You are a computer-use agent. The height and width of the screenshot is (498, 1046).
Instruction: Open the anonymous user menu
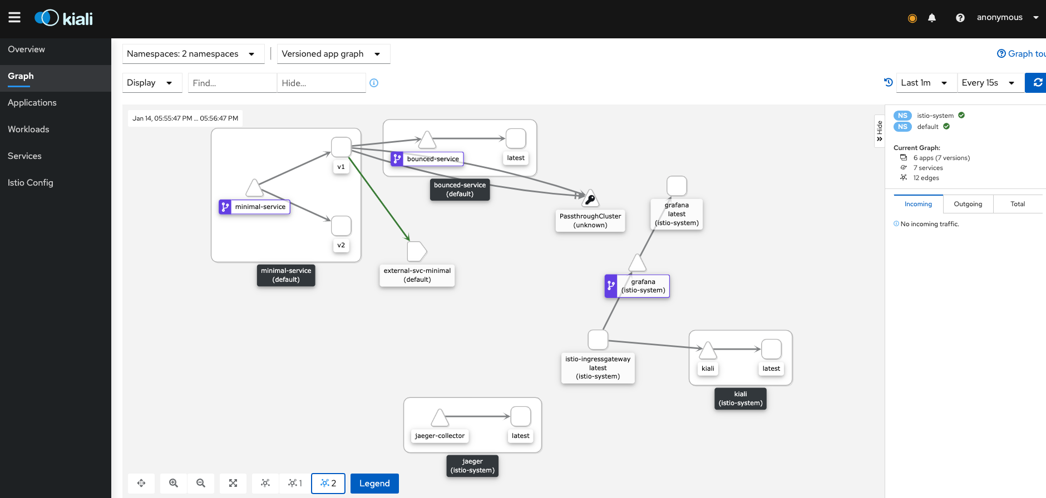[x=1008, y=18]
